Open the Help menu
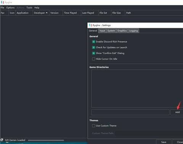Image resolution: width=183 pixels, height=144 pixels. [37, 8]
